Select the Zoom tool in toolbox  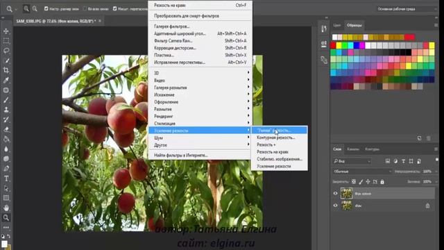[6, 217]
